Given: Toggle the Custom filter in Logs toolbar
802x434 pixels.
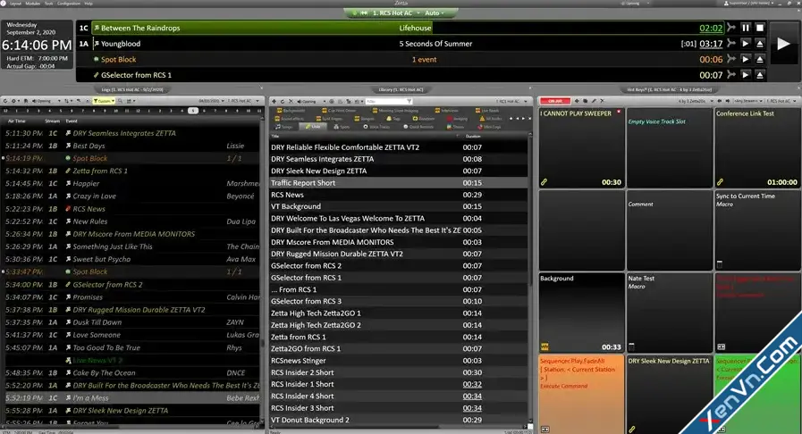Looking at the screenshot, I should coord(104,101).
